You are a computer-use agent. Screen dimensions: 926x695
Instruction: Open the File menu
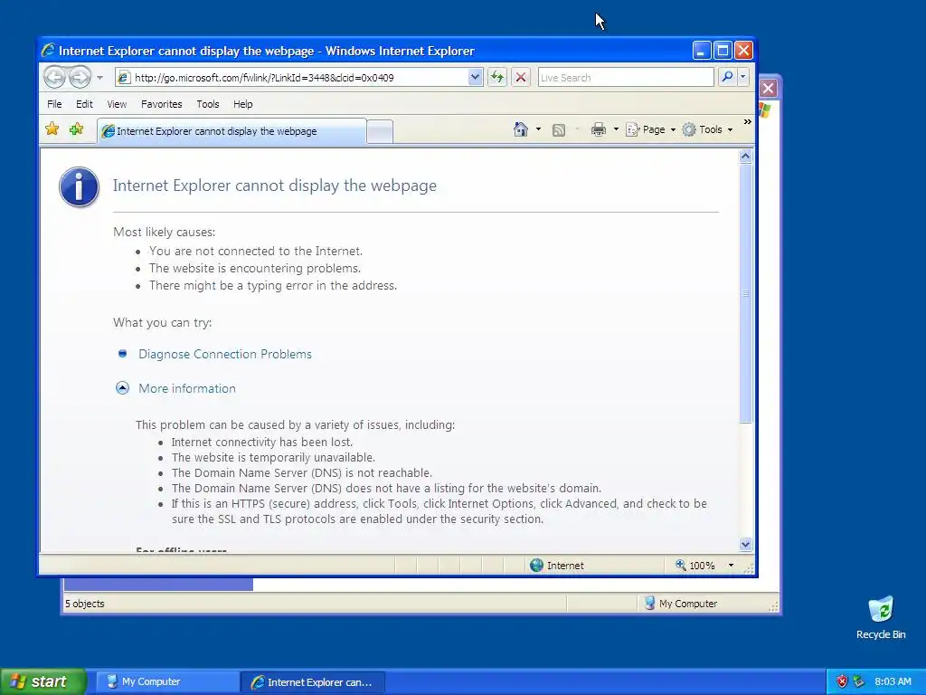[54, 104]
